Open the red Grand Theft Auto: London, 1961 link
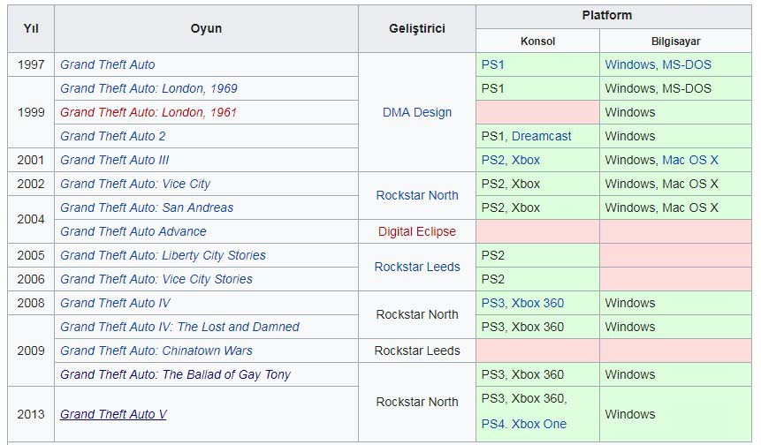This screenshot has height=445, width=761. pos(148,112)
